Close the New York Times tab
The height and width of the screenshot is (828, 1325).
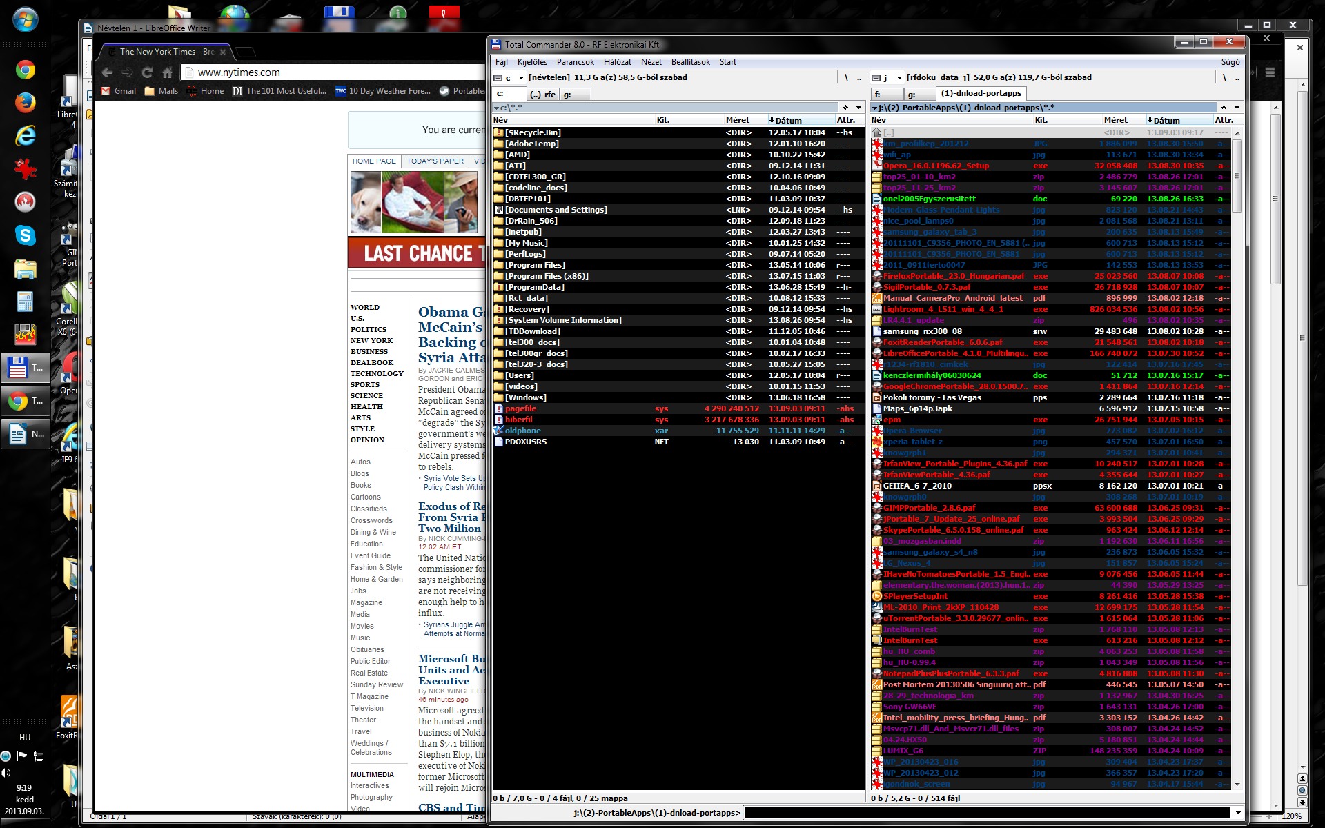coord(223,52)
